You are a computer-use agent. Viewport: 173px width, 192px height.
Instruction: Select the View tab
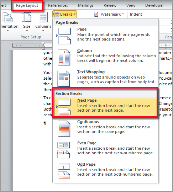131,5
